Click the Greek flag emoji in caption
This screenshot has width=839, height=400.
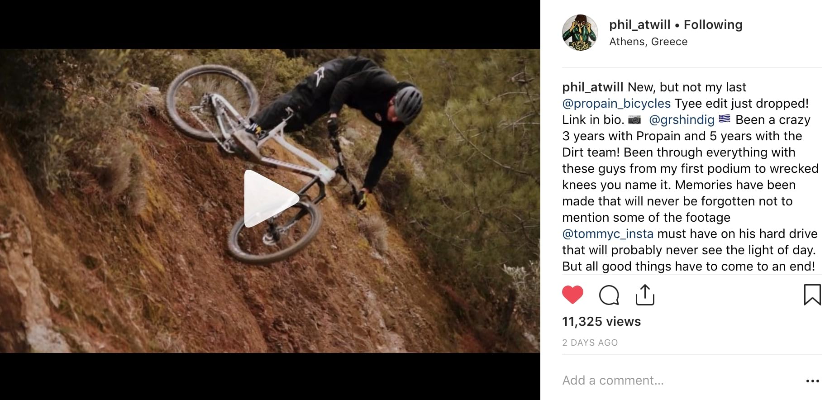tap(725, 119)
